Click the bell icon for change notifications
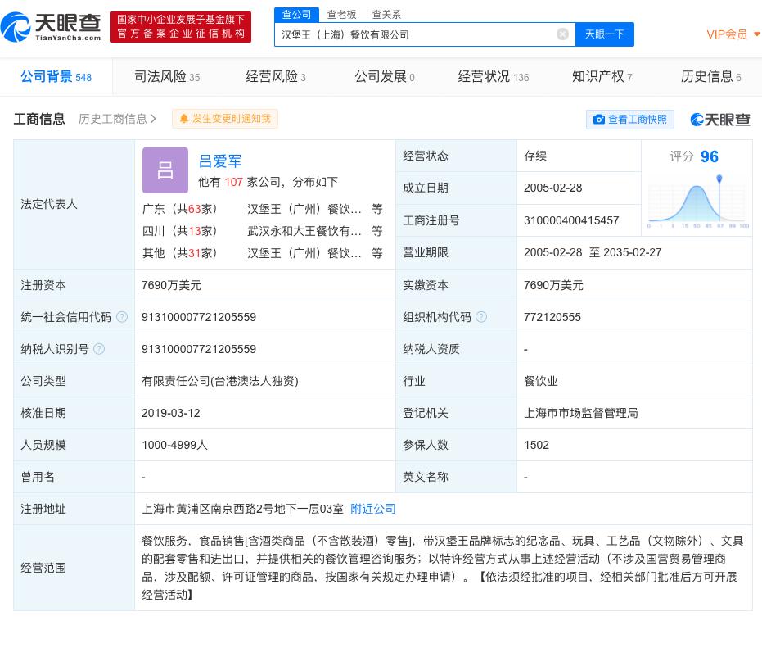Image resolution: width=762 pixels, height=648 pixels. [x=184, y=119]
